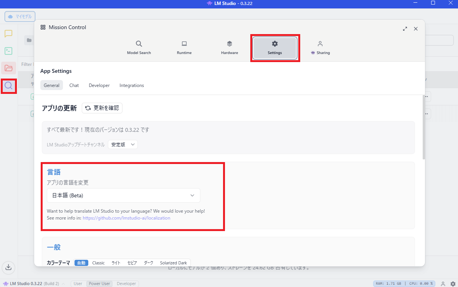
Task: Close the Mission Control dialog
Action: point(416,29)
